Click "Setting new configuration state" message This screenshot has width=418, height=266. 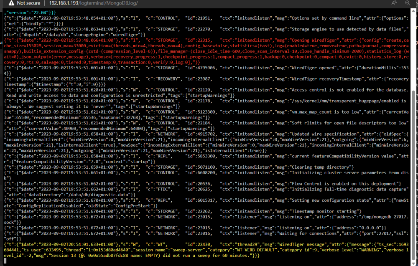(329, 200)
